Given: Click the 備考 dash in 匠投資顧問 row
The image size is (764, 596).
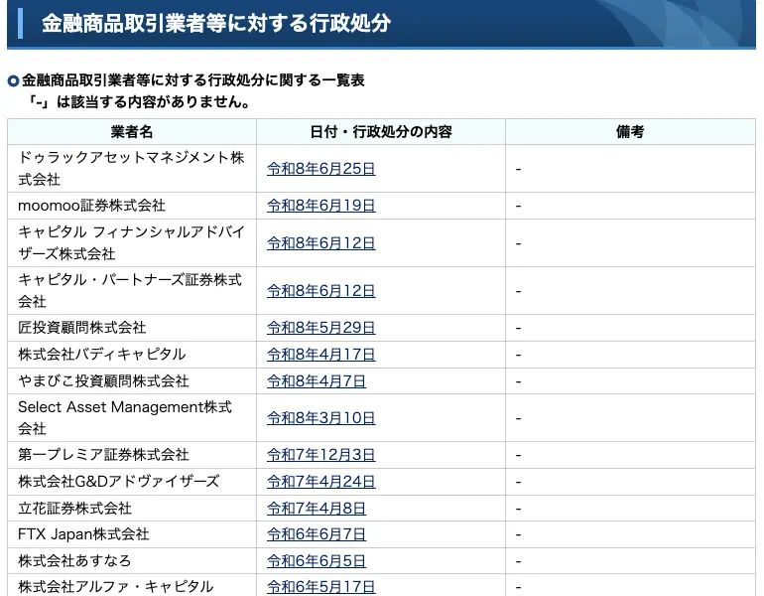Looking at the screenshot, I should [518, 328].
